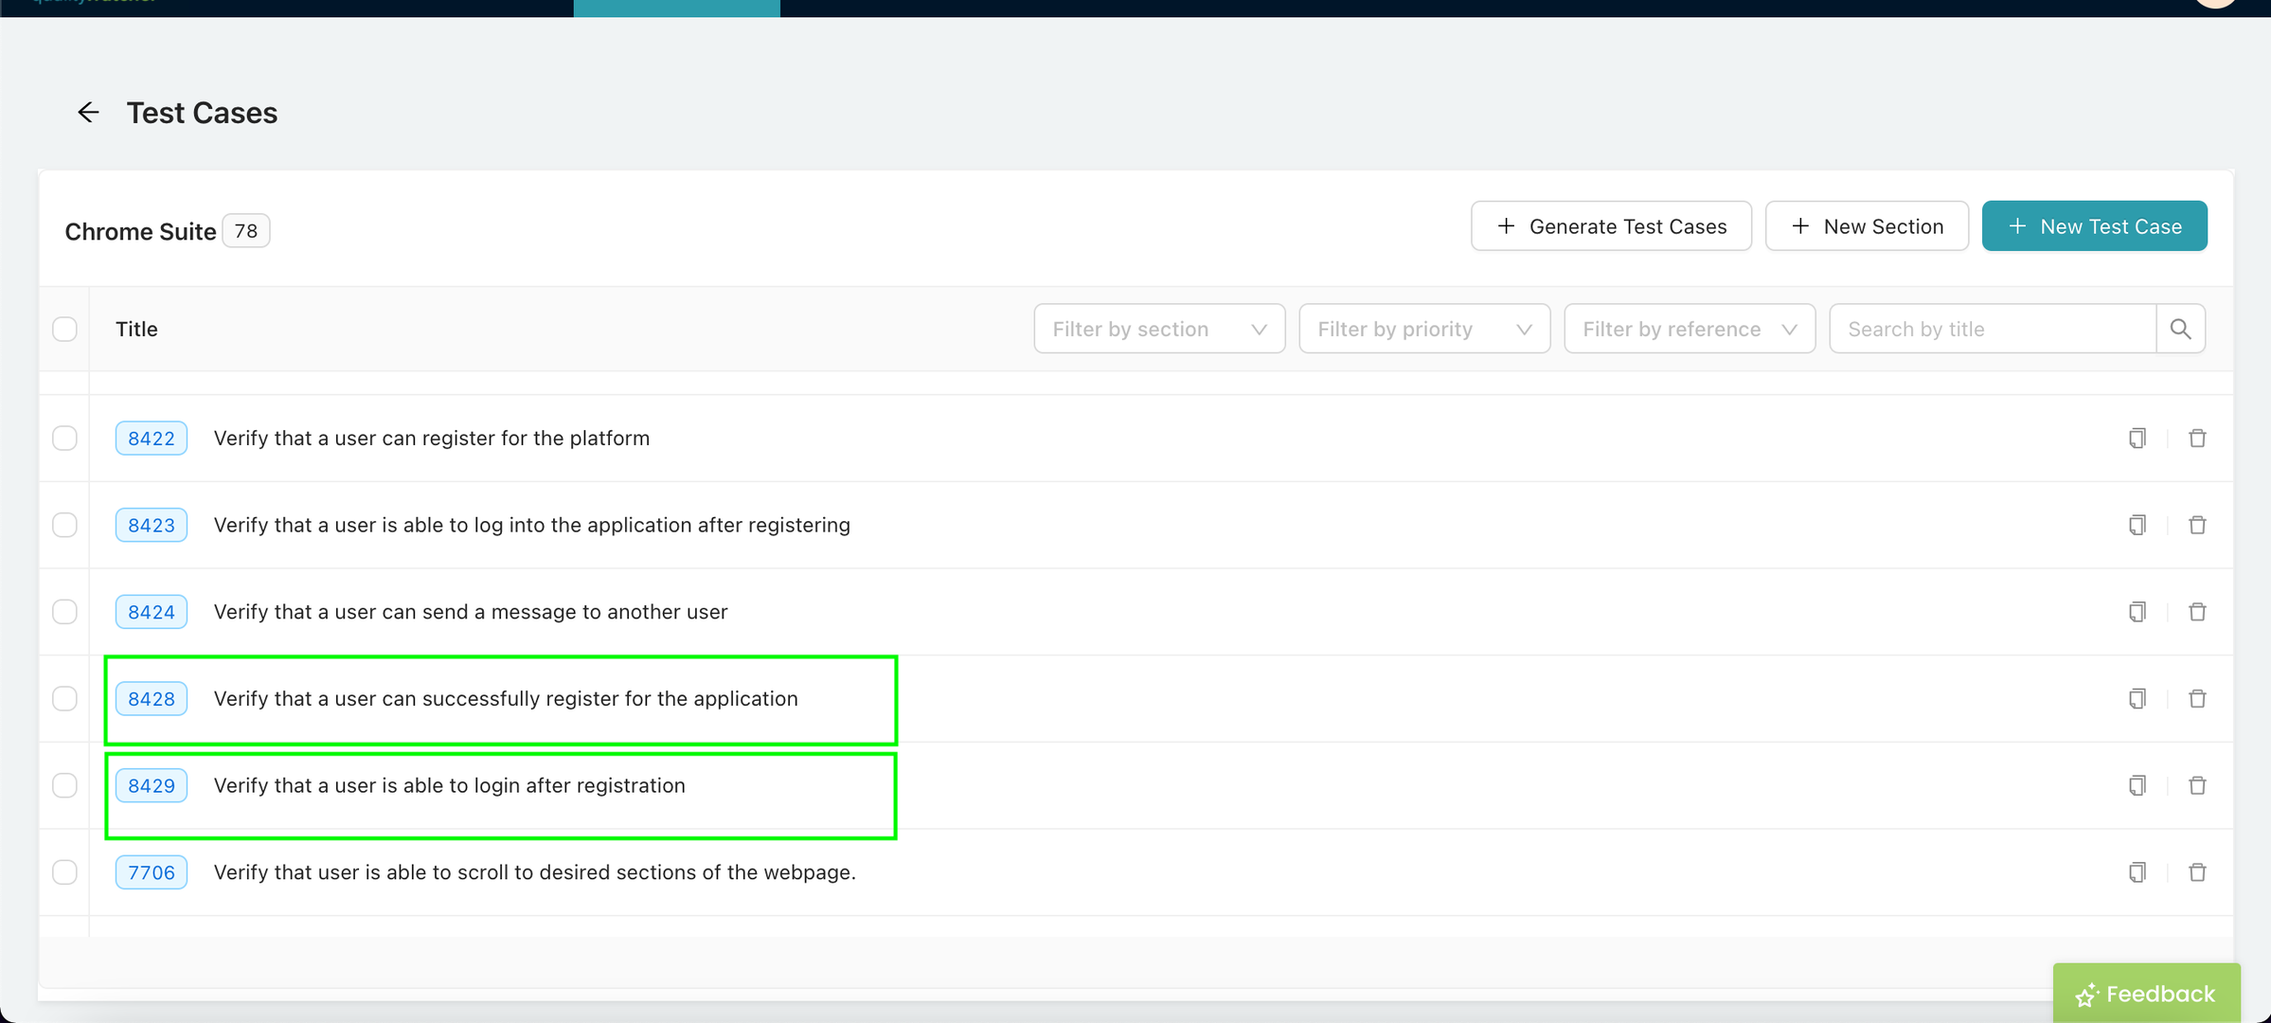Open 'Verify that a user can register for the platform'

pyautogui.click(x=432, y=438)
